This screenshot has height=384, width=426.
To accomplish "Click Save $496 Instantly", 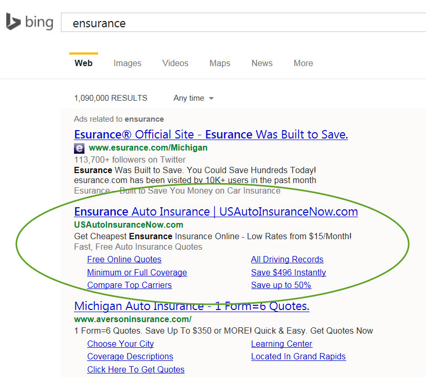I will point(288,272).
